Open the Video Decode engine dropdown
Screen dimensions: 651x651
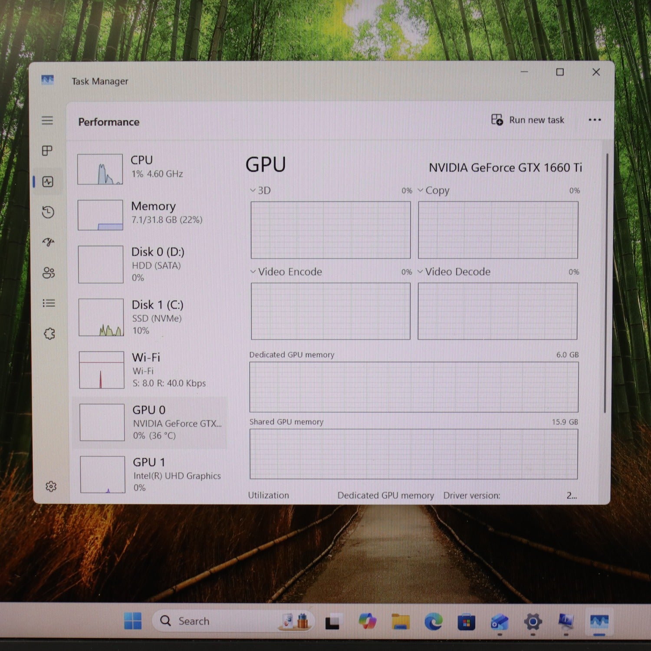tap(420, 271)
